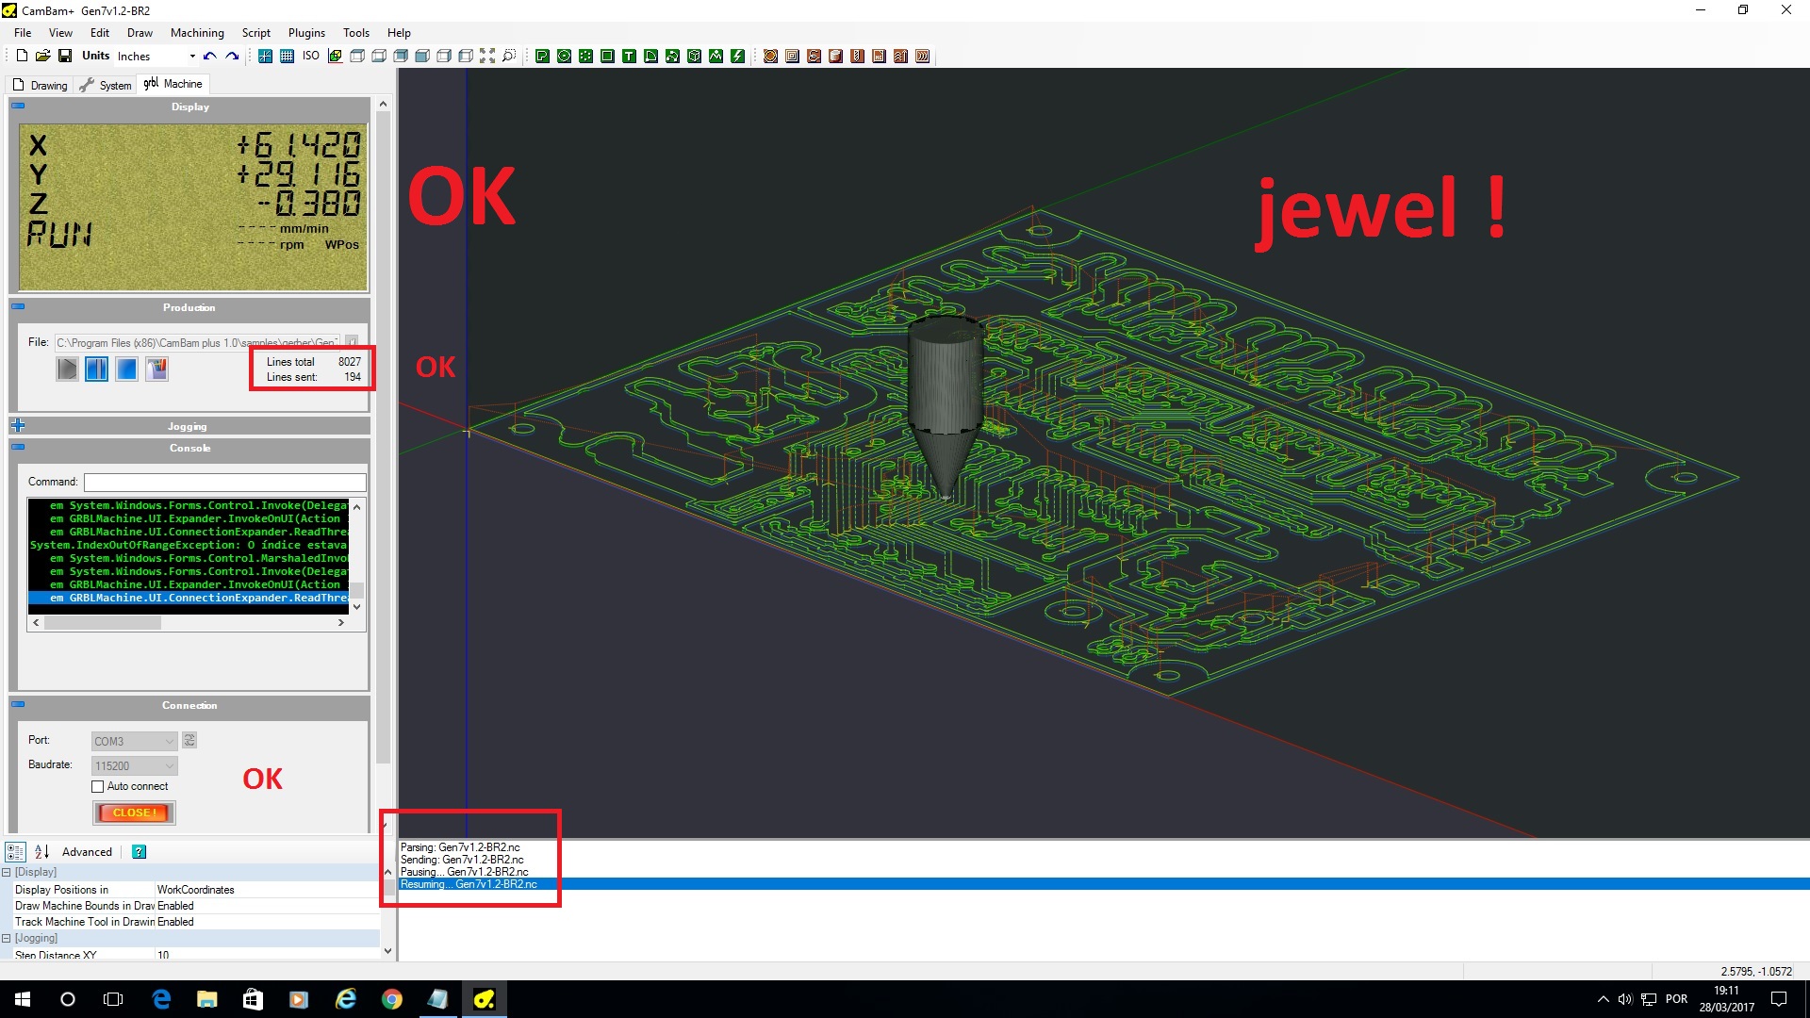Browse for a G-code file
1810x1018 pixels.
coord(351,342)
